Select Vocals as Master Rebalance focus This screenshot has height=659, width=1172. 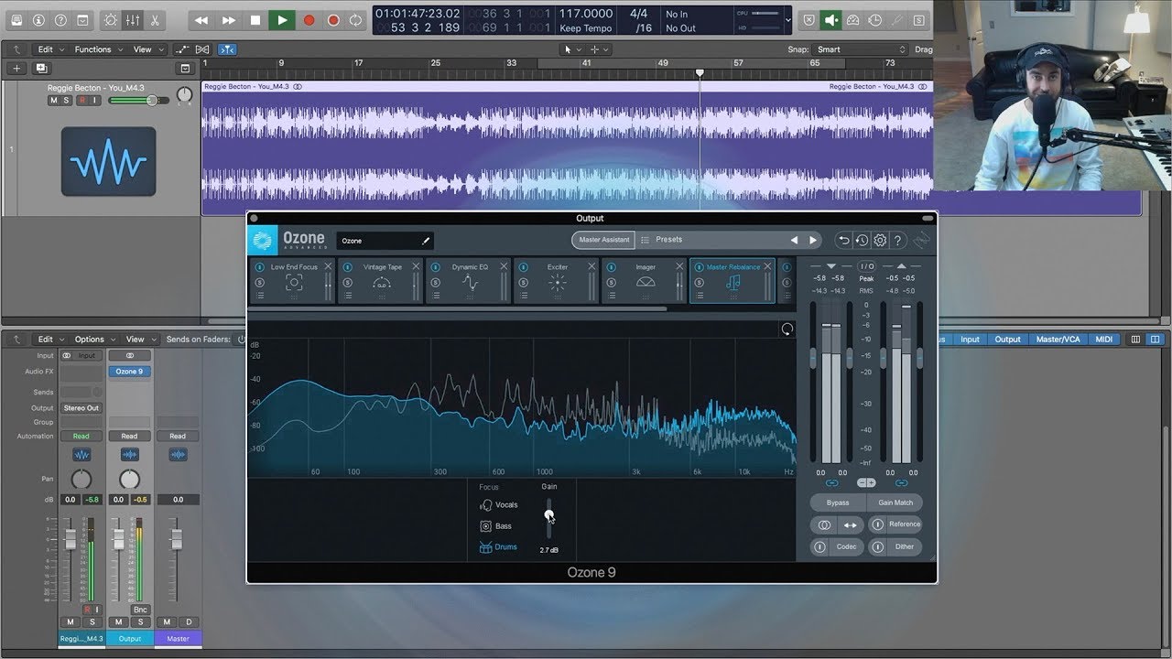point(499,505)
